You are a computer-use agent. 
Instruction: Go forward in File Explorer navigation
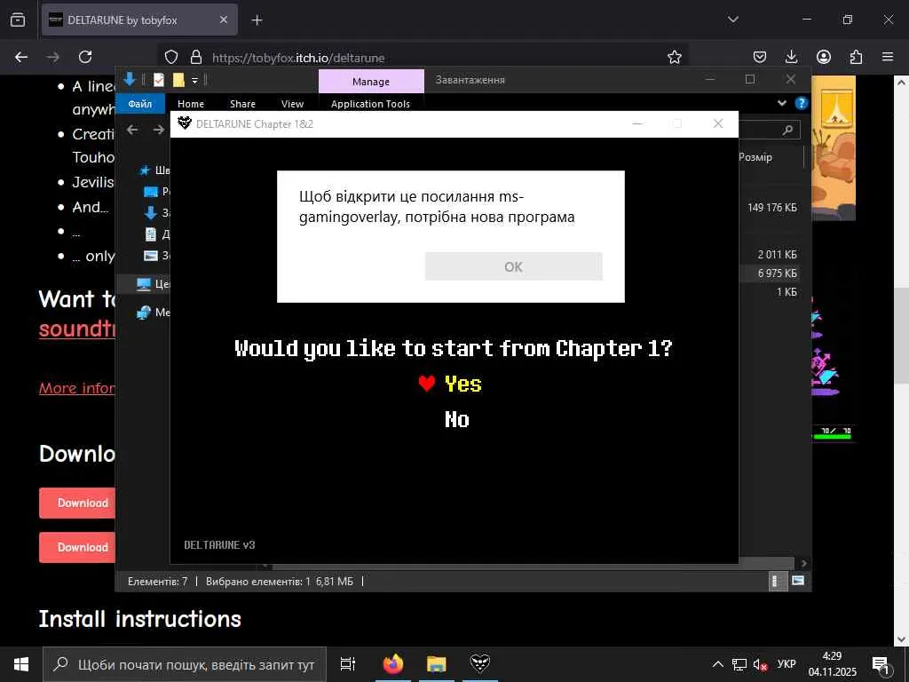(158, 130)
